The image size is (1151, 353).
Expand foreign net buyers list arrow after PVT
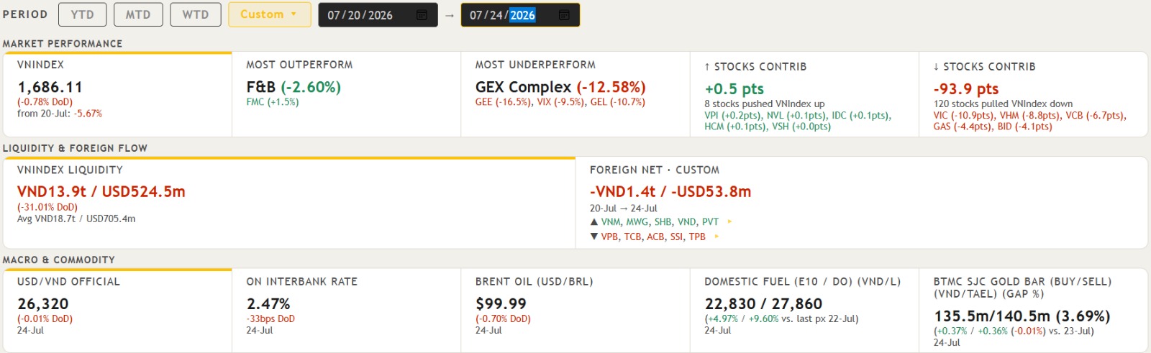(x=729, y=221)
